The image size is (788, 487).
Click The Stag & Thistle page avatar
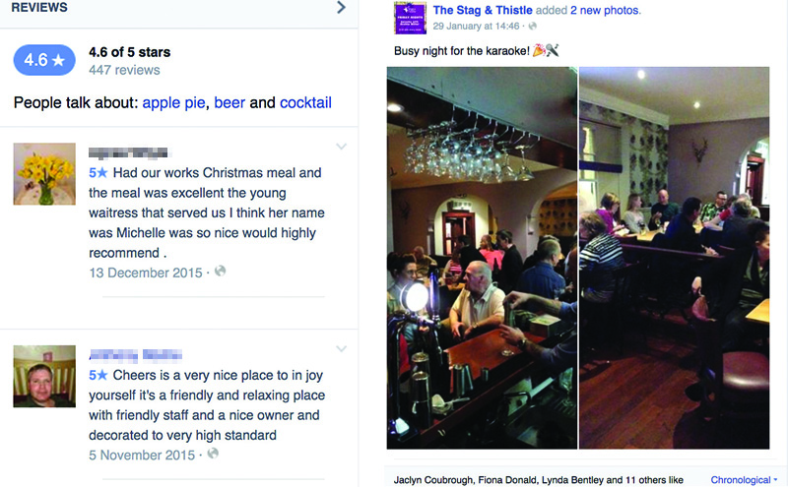(x=409, y=18)
